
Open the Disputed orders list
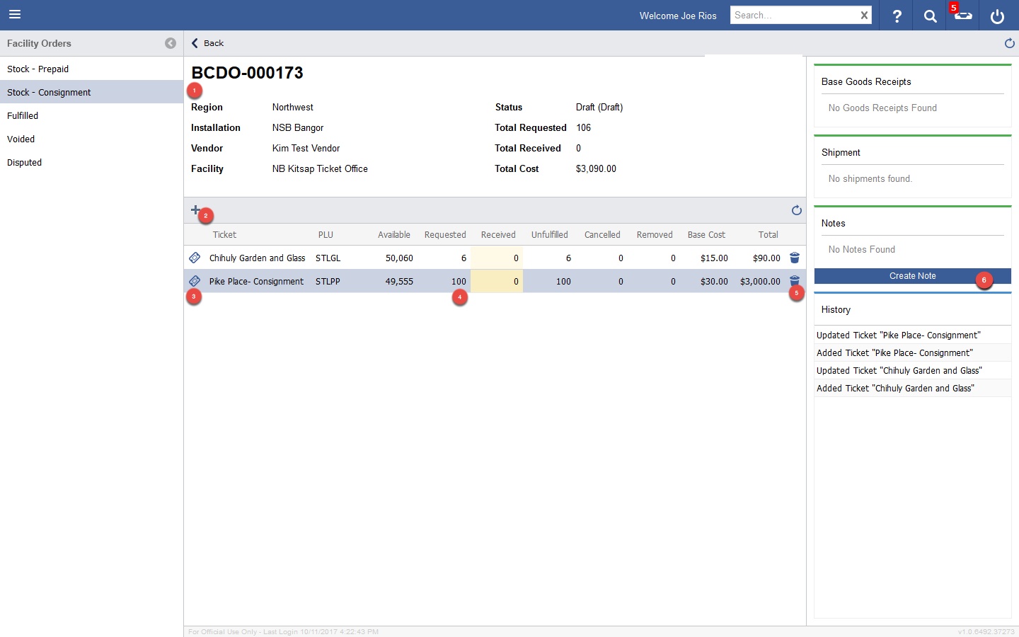pos(25,162)
